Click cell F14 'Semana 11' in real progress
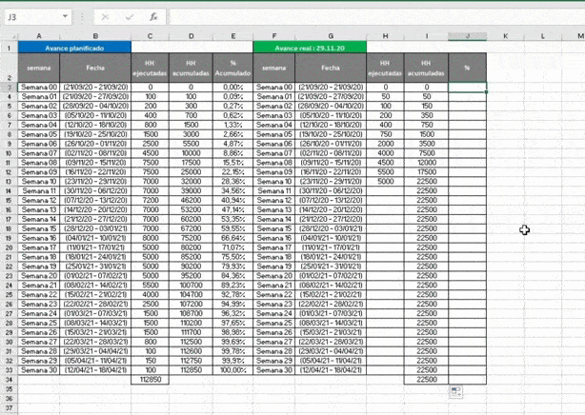Screen dimensions: 585x415 (274, 191)
